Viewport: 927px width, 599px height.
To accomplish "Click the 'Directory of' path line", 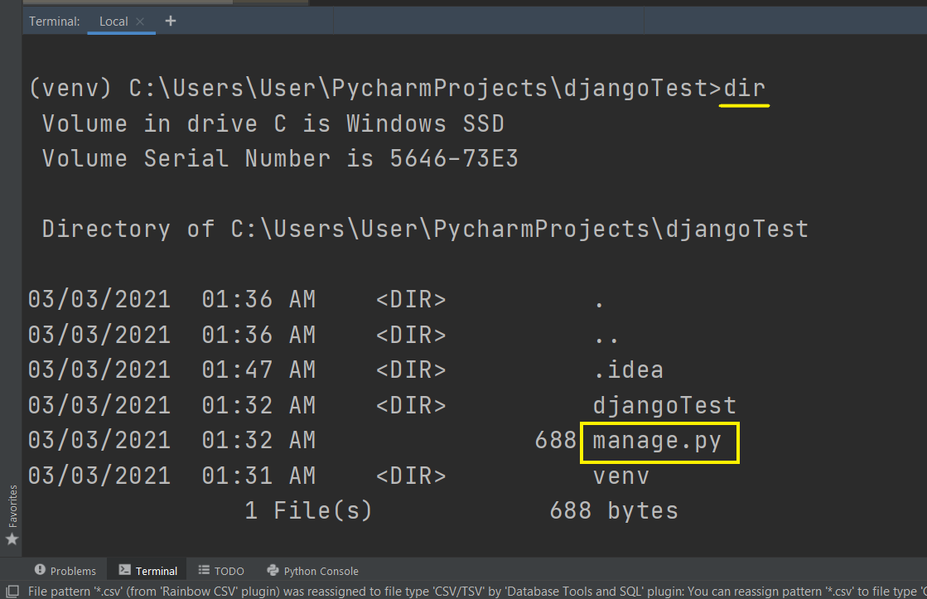I will tap(425, 229).
